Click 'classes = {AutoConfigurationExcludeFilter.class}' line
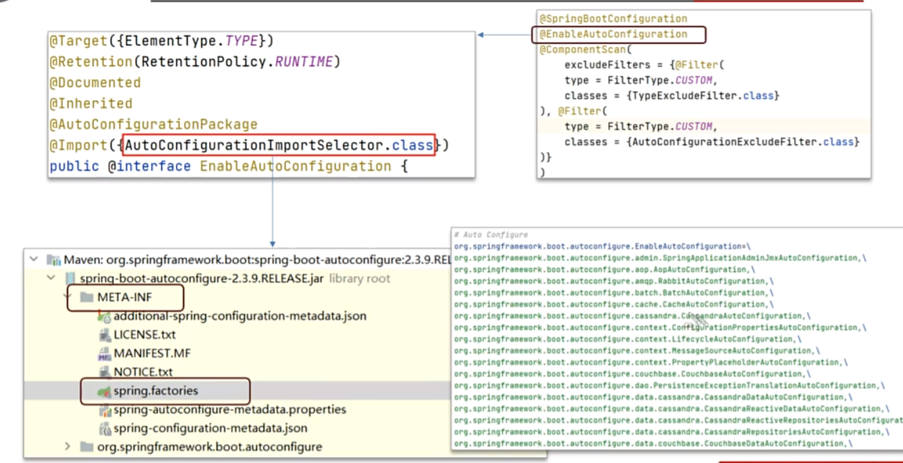 (x=712, y=142)
